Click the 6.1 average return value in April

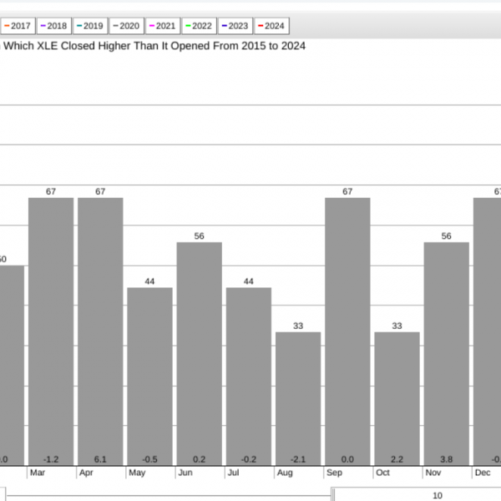coord(100,459)
